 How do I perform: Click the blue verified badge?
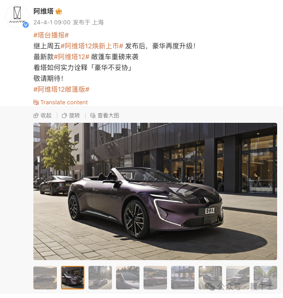click(26, 25)
